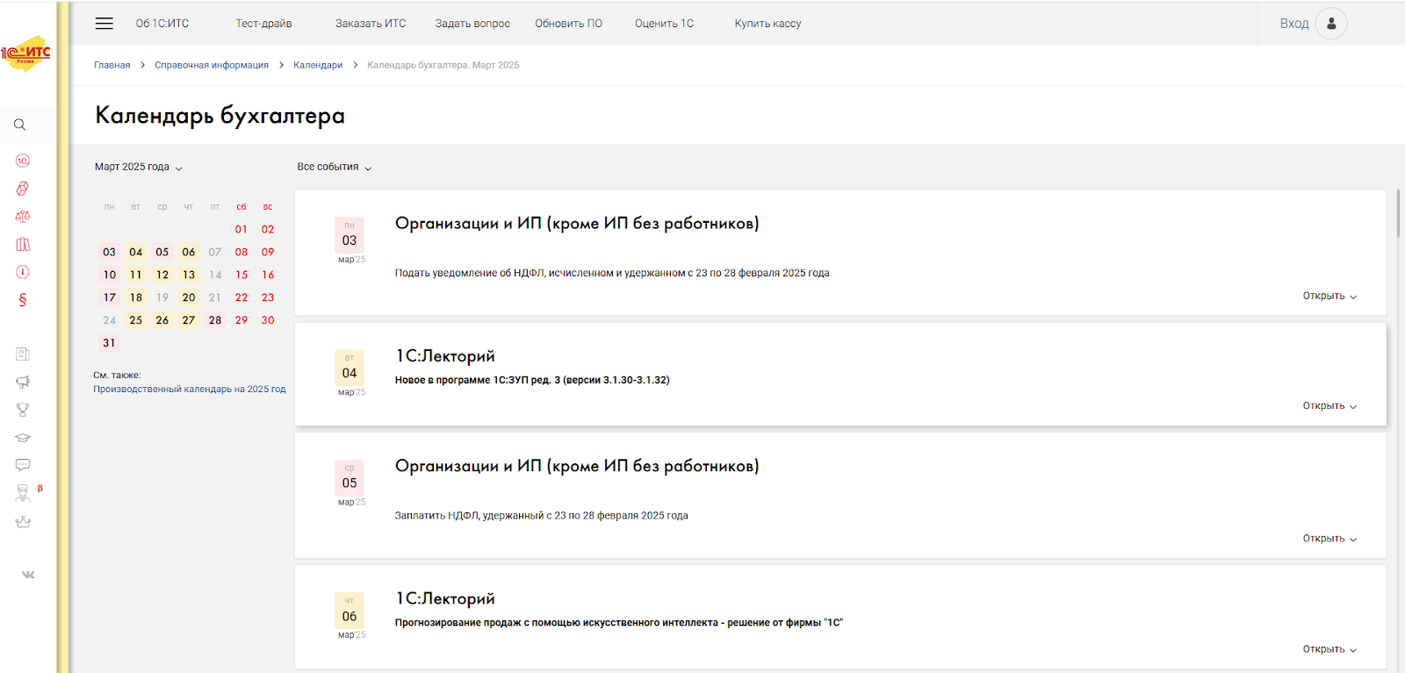Open the newspaper icon in sidebar
The image size is (1405, 673).
[23, 354]
